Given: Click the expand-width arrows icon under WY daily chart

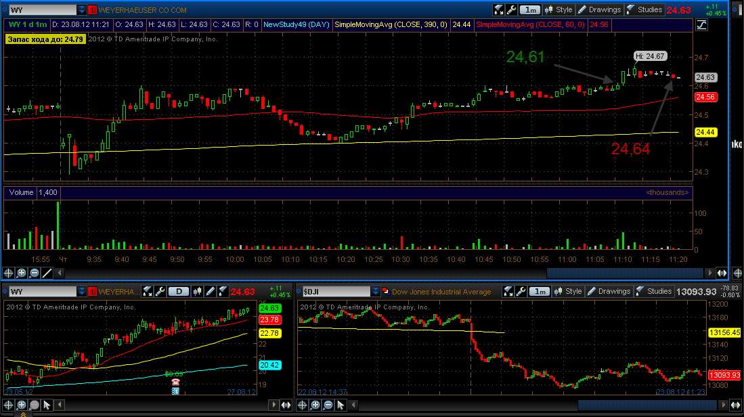Looking at the screenshot, I should point(286,405).
